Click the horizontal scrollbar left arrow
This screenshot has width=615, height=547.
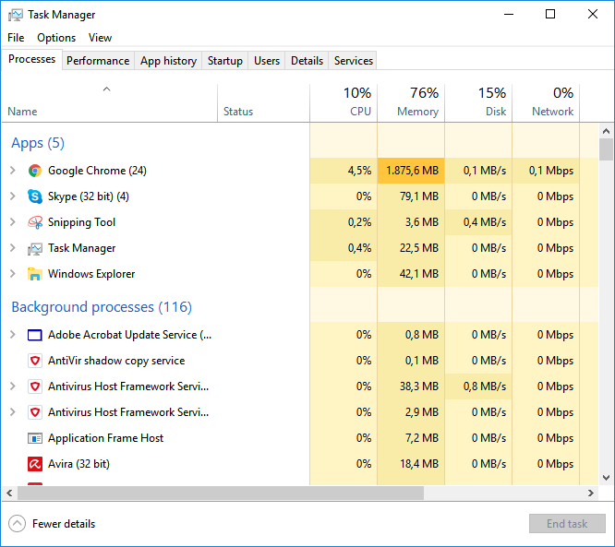[10, 493]
